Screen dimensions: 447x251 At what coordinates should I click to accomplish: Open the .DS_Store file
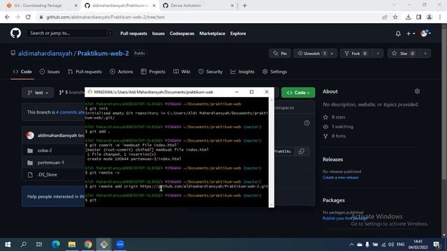pos(47,175)
